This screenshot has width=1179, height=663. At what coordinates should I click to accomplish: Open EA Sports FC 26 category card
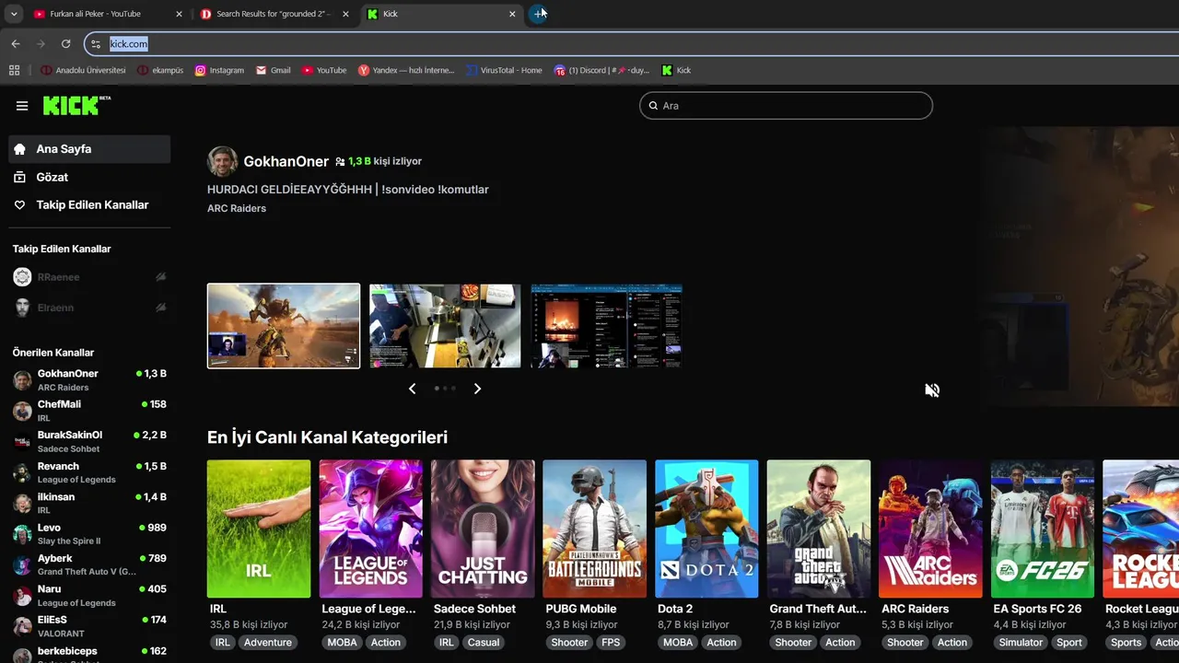coord(1043,529)
